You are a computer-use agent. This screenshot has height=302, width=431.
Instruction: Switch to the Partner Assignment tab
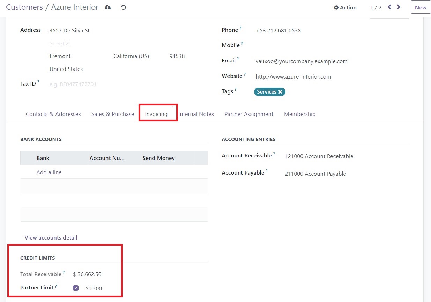[x=249, y=114]
